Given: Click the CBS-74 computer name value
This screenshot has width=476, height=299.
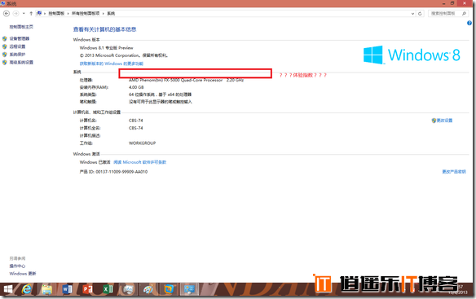Looking at the screenshot, I should (x=135, y=121).
